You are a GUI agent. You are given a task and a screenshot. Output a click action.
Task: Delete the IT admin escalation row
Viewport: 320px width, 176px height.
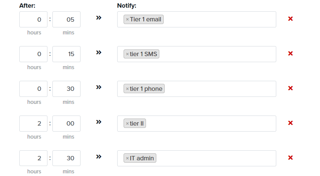click(290, 158)
